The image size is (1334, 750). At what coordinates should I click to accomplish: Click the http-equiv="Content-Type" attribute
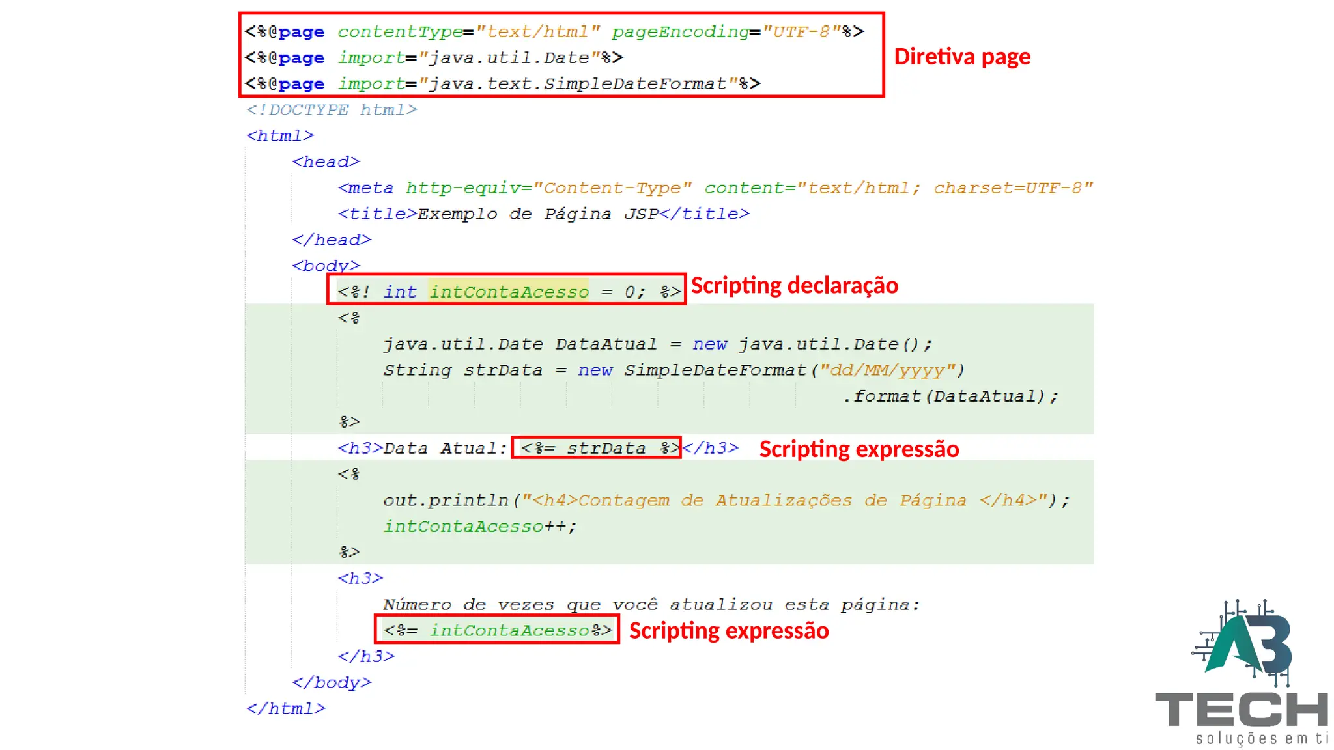(x=548, y=188)
